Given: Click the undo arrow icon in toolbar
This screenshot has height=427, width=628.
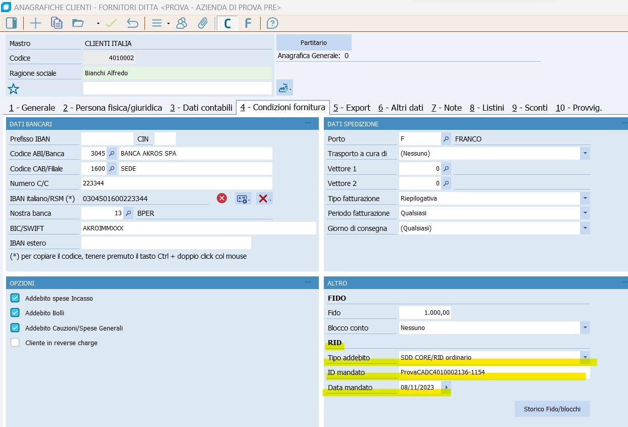Looking at the screenshot, I should [132, 23].
